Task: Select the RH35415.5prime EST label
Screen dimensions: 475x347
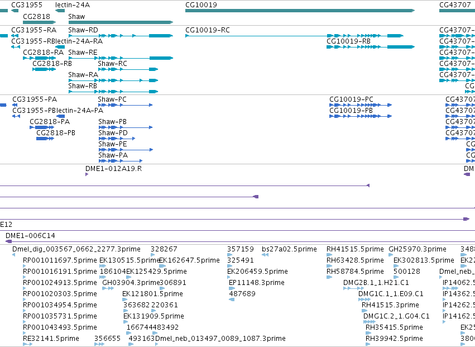Action: (394, 328)
